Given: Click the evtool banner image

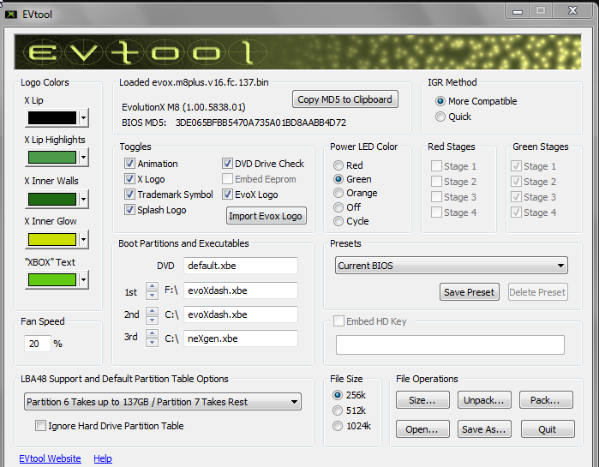Looking at the screenshot, I should point(298,52).
